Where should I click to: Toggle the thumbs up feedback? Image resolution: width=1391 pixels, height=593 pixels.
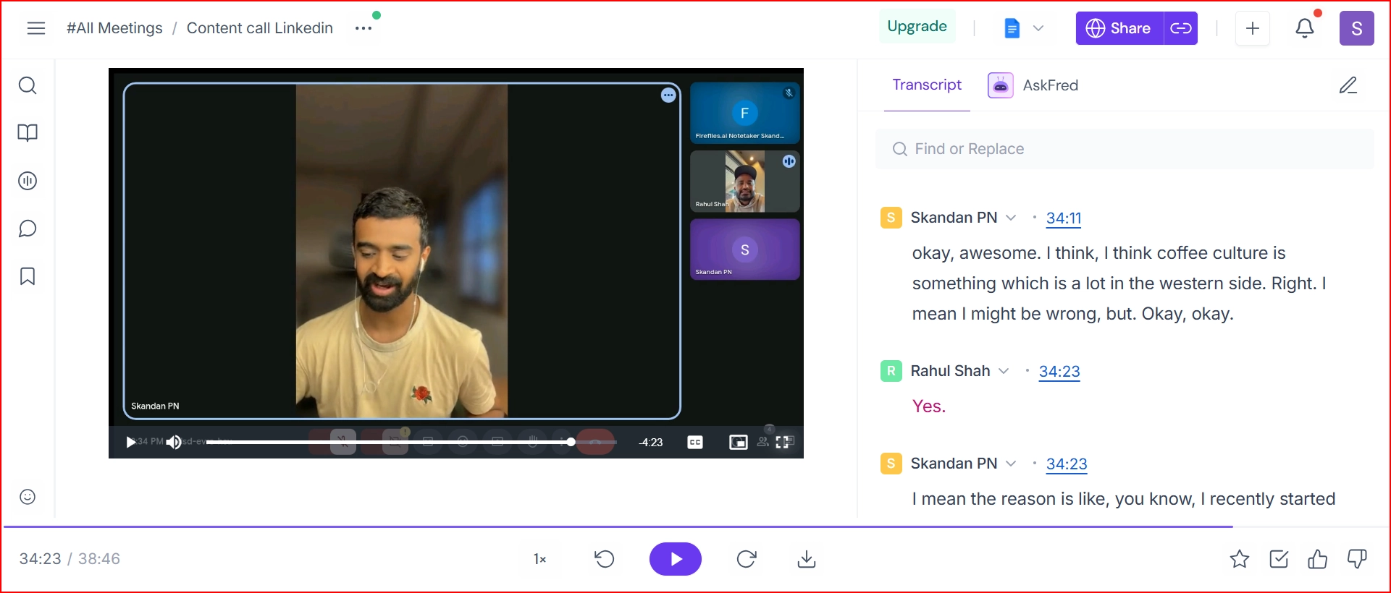tap(1317, 559)
